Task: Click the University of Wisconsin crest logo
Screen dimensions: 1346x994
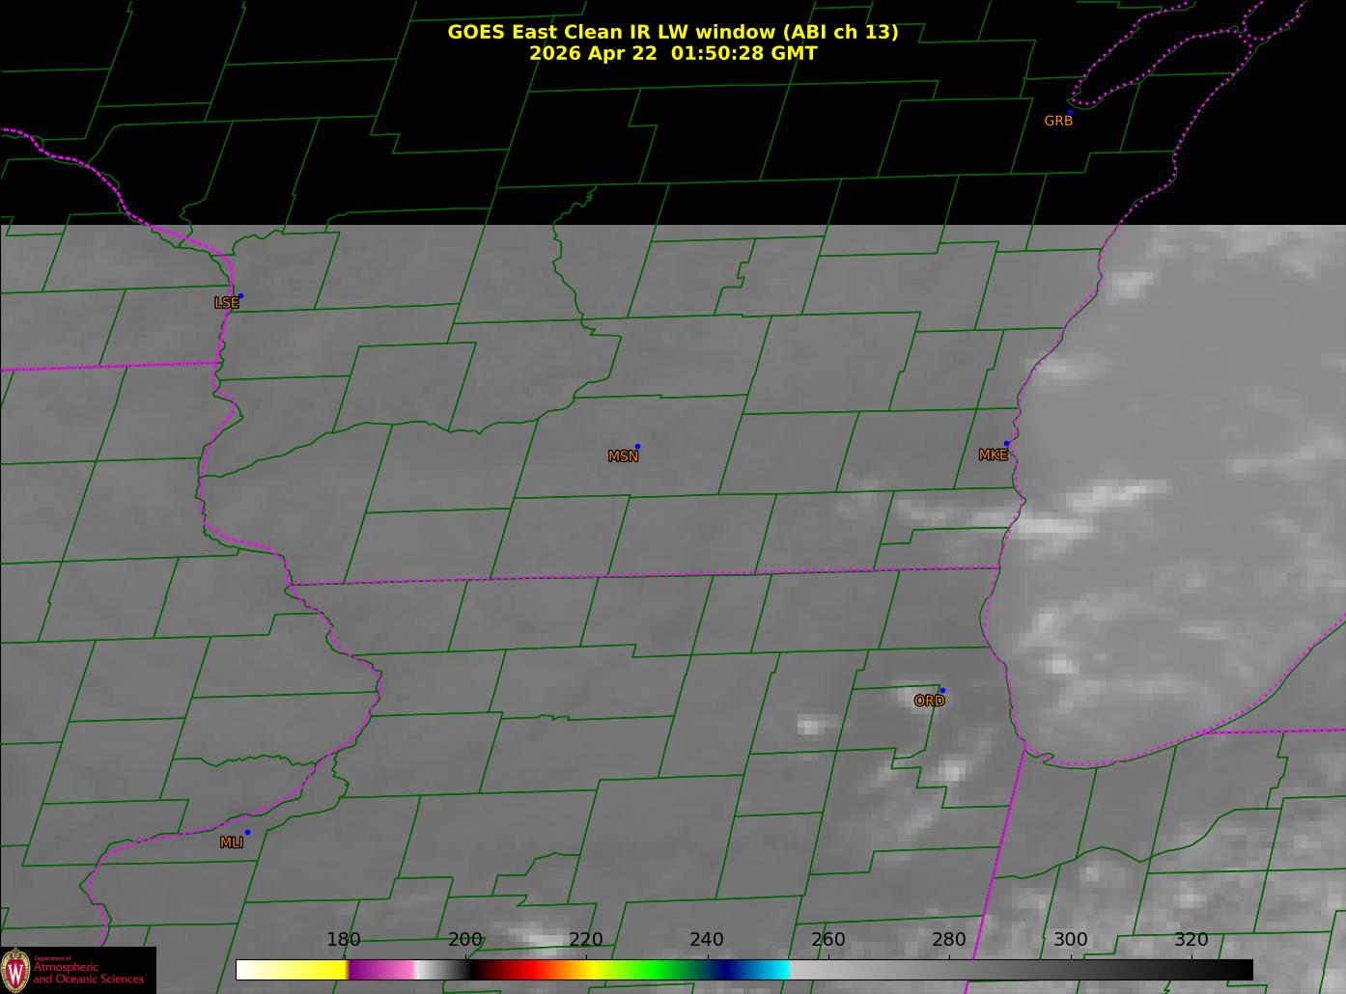Action: point(15,969)
